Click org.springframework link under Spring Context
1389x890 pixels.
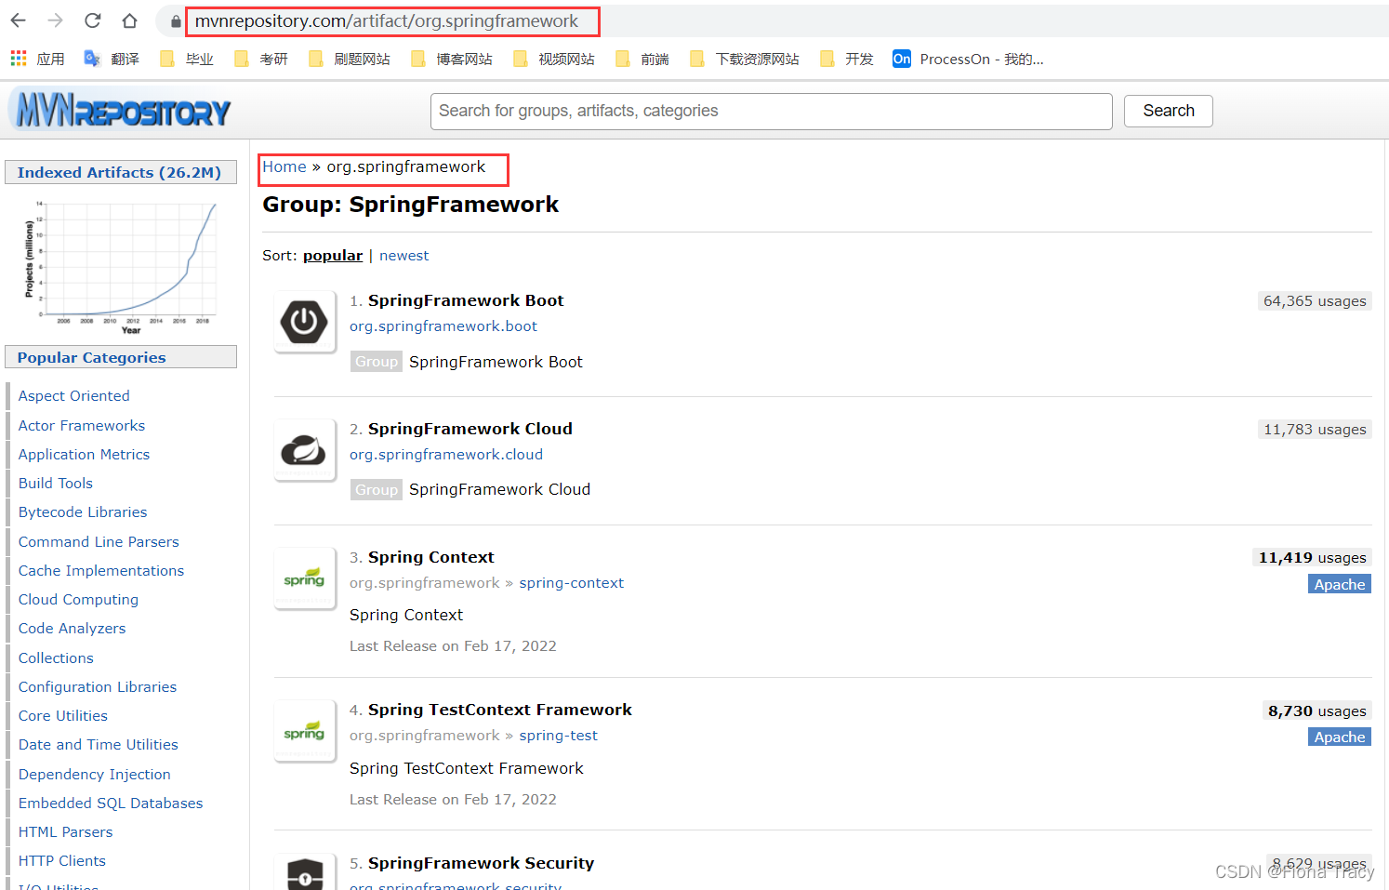click(x=425, y=583)
